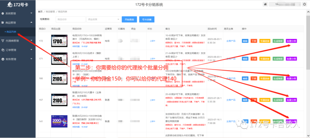Expand the 订单管理 menu arrow

(x=31, y=50)
